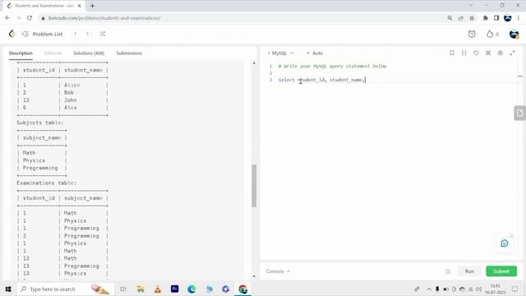Open editor settings gear icon
526x296 pixels.
pos(501,53)
